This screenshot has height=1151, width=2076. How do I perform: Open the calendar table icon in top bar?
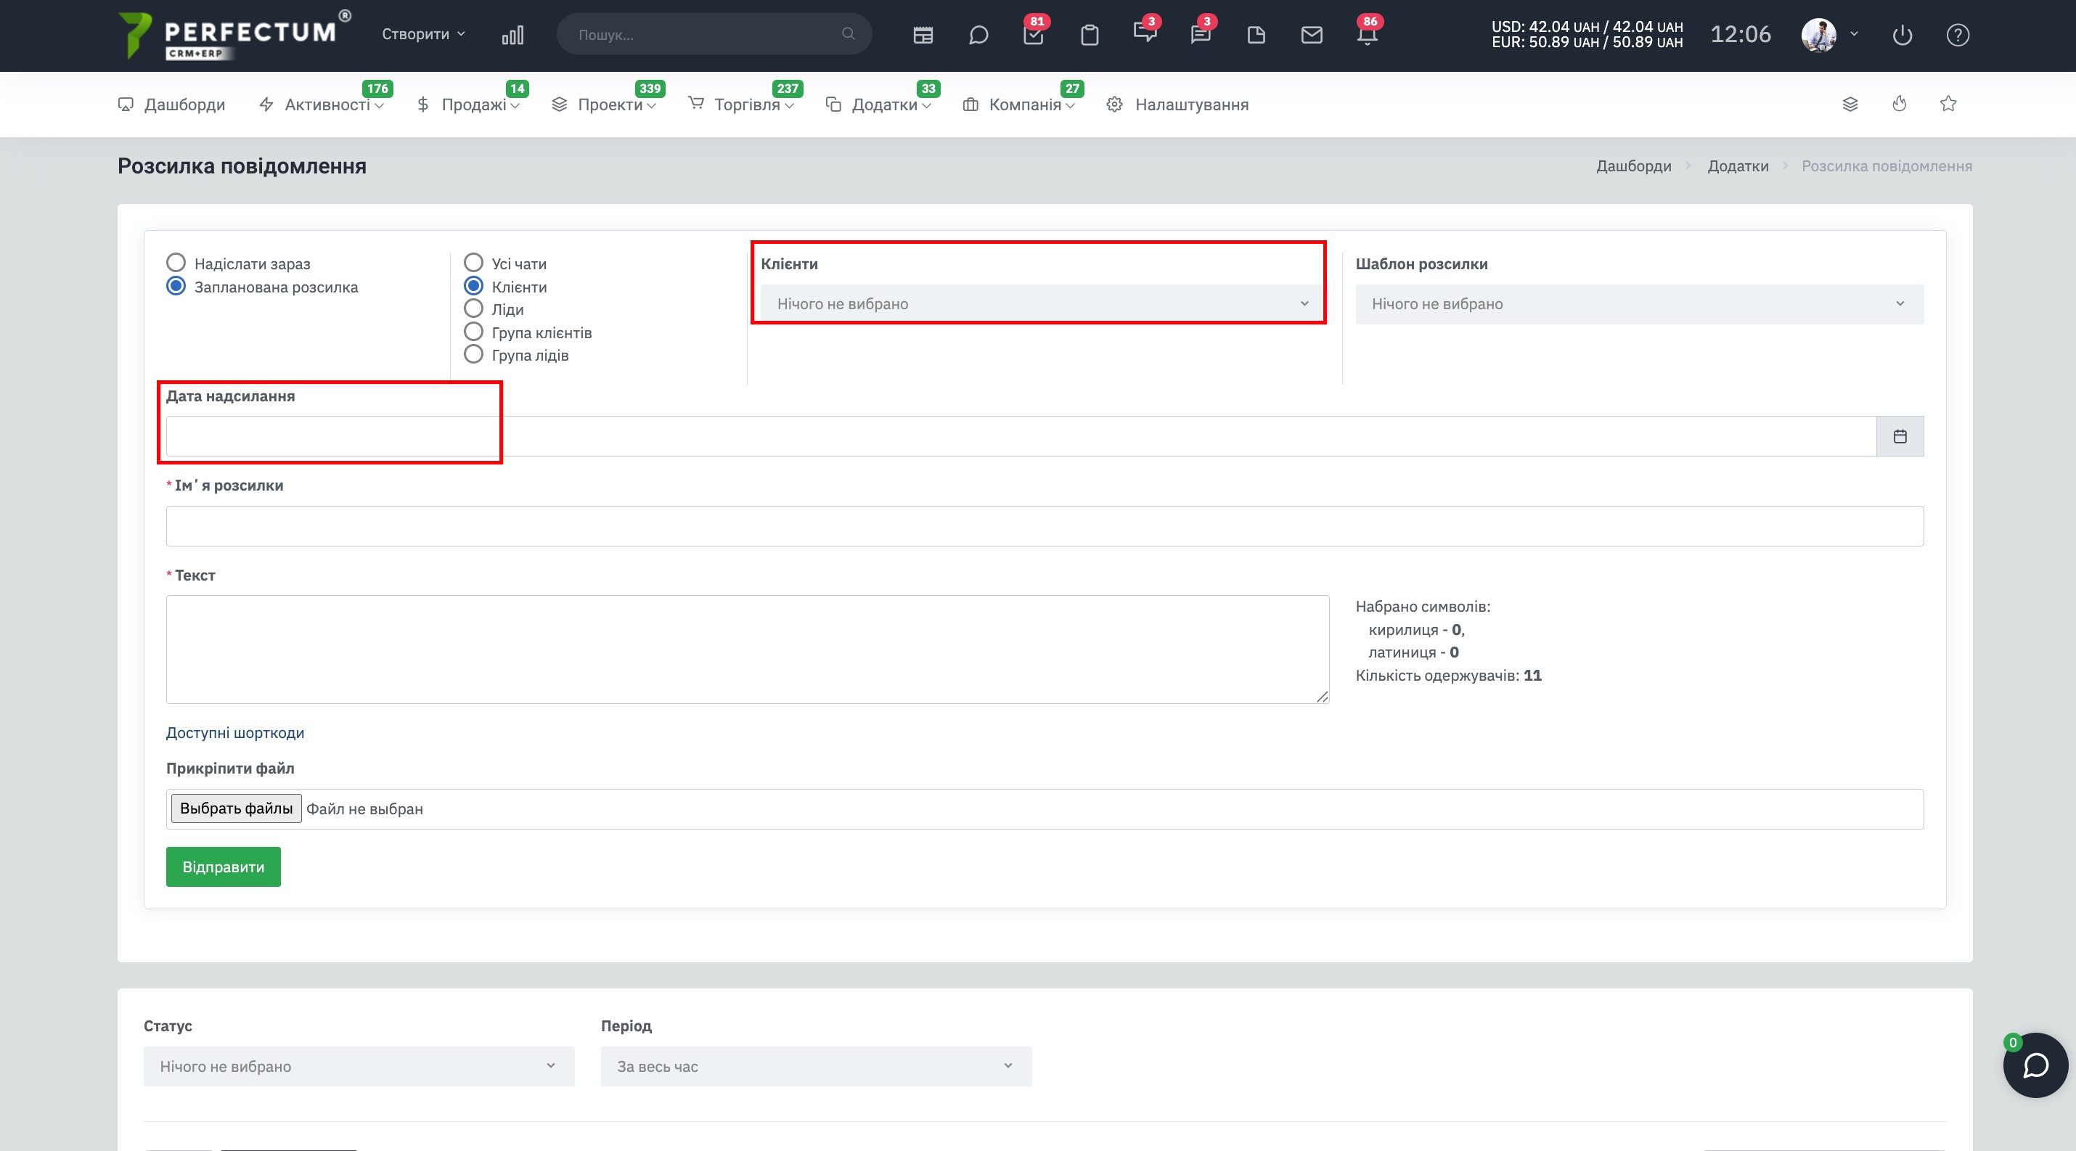pos(923,35)
